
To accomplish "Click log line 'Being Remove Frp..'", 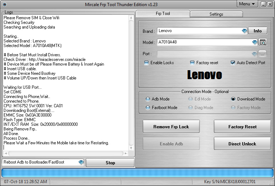I will point(20,129).
